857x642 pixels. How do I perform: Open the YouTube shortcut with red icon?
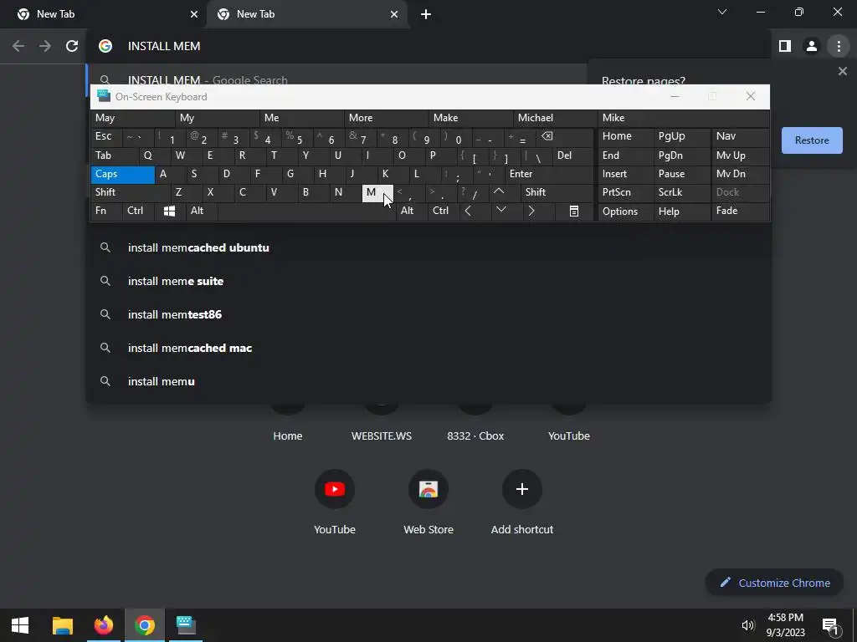click(x=335, y=489)
